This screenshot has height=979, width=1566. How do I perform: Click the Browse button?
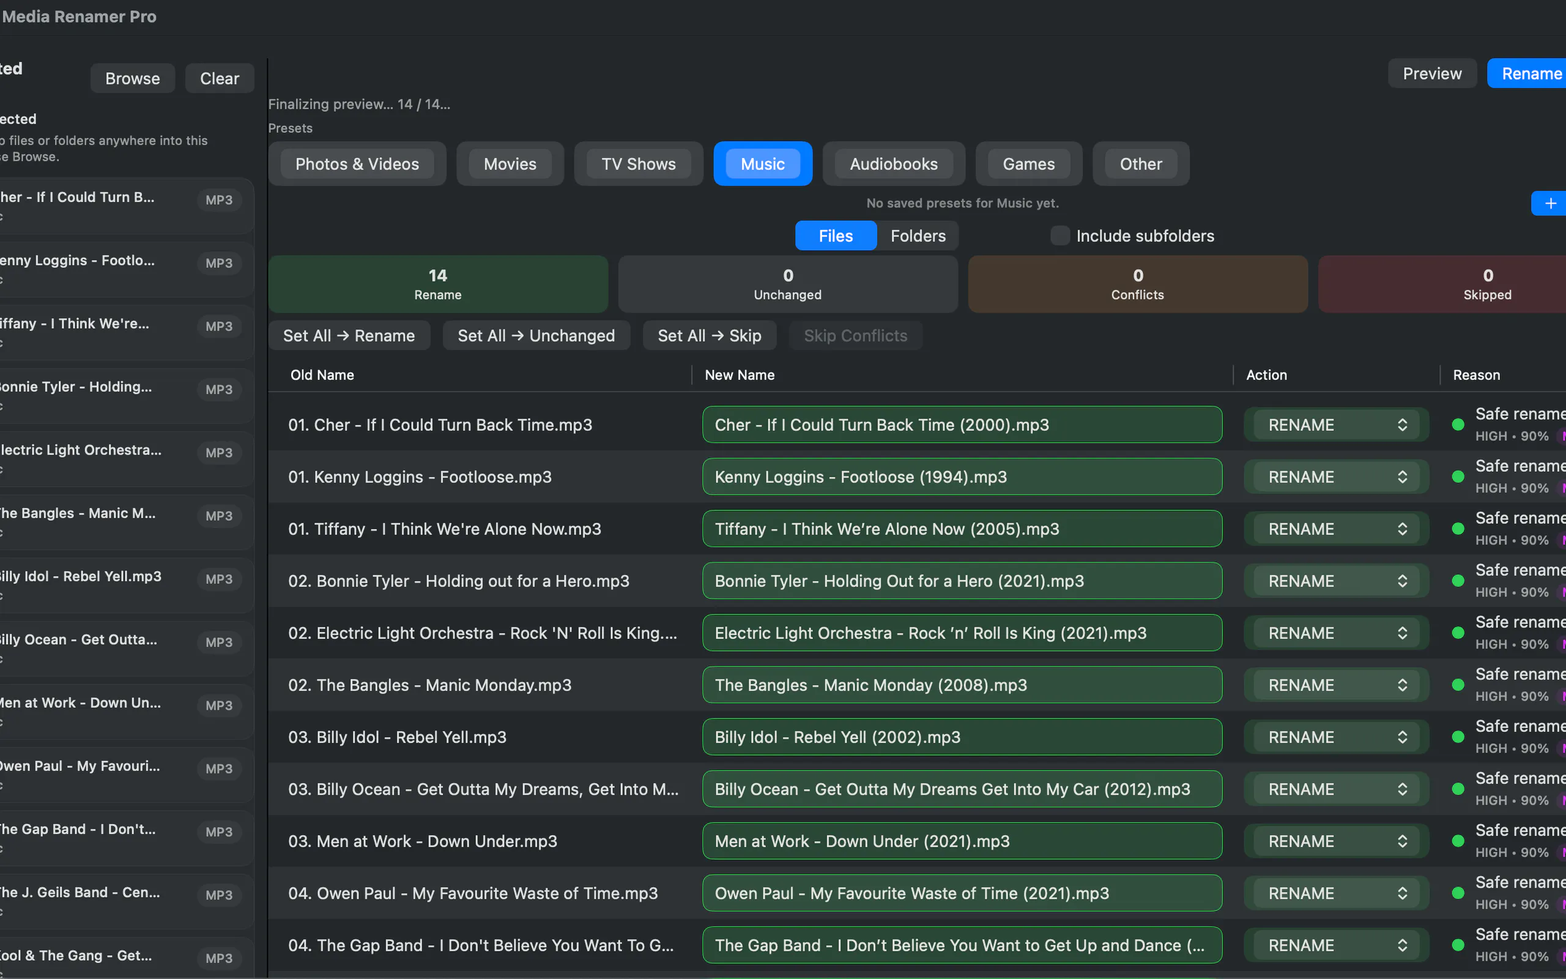(133, 78)
